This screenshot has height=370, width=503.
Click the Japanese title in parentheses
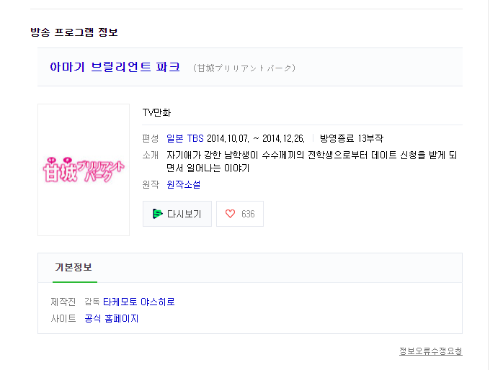point(244,68)
